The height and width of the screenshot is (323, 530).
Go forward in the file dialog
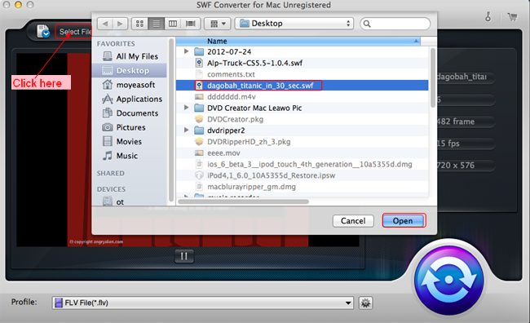point(120,24)
